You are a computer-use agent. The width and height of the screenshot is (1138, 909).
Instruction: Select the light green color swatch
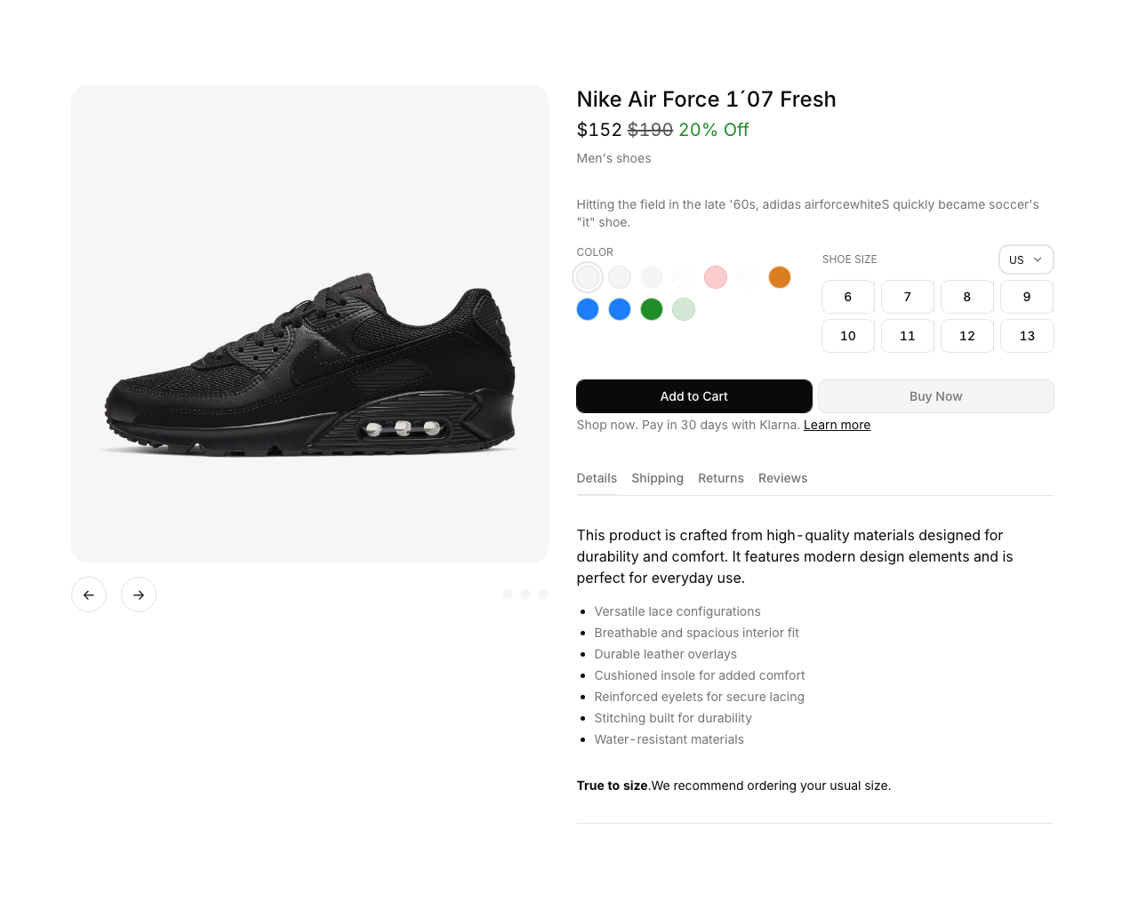pyautogui.click(x=684, y=309)
